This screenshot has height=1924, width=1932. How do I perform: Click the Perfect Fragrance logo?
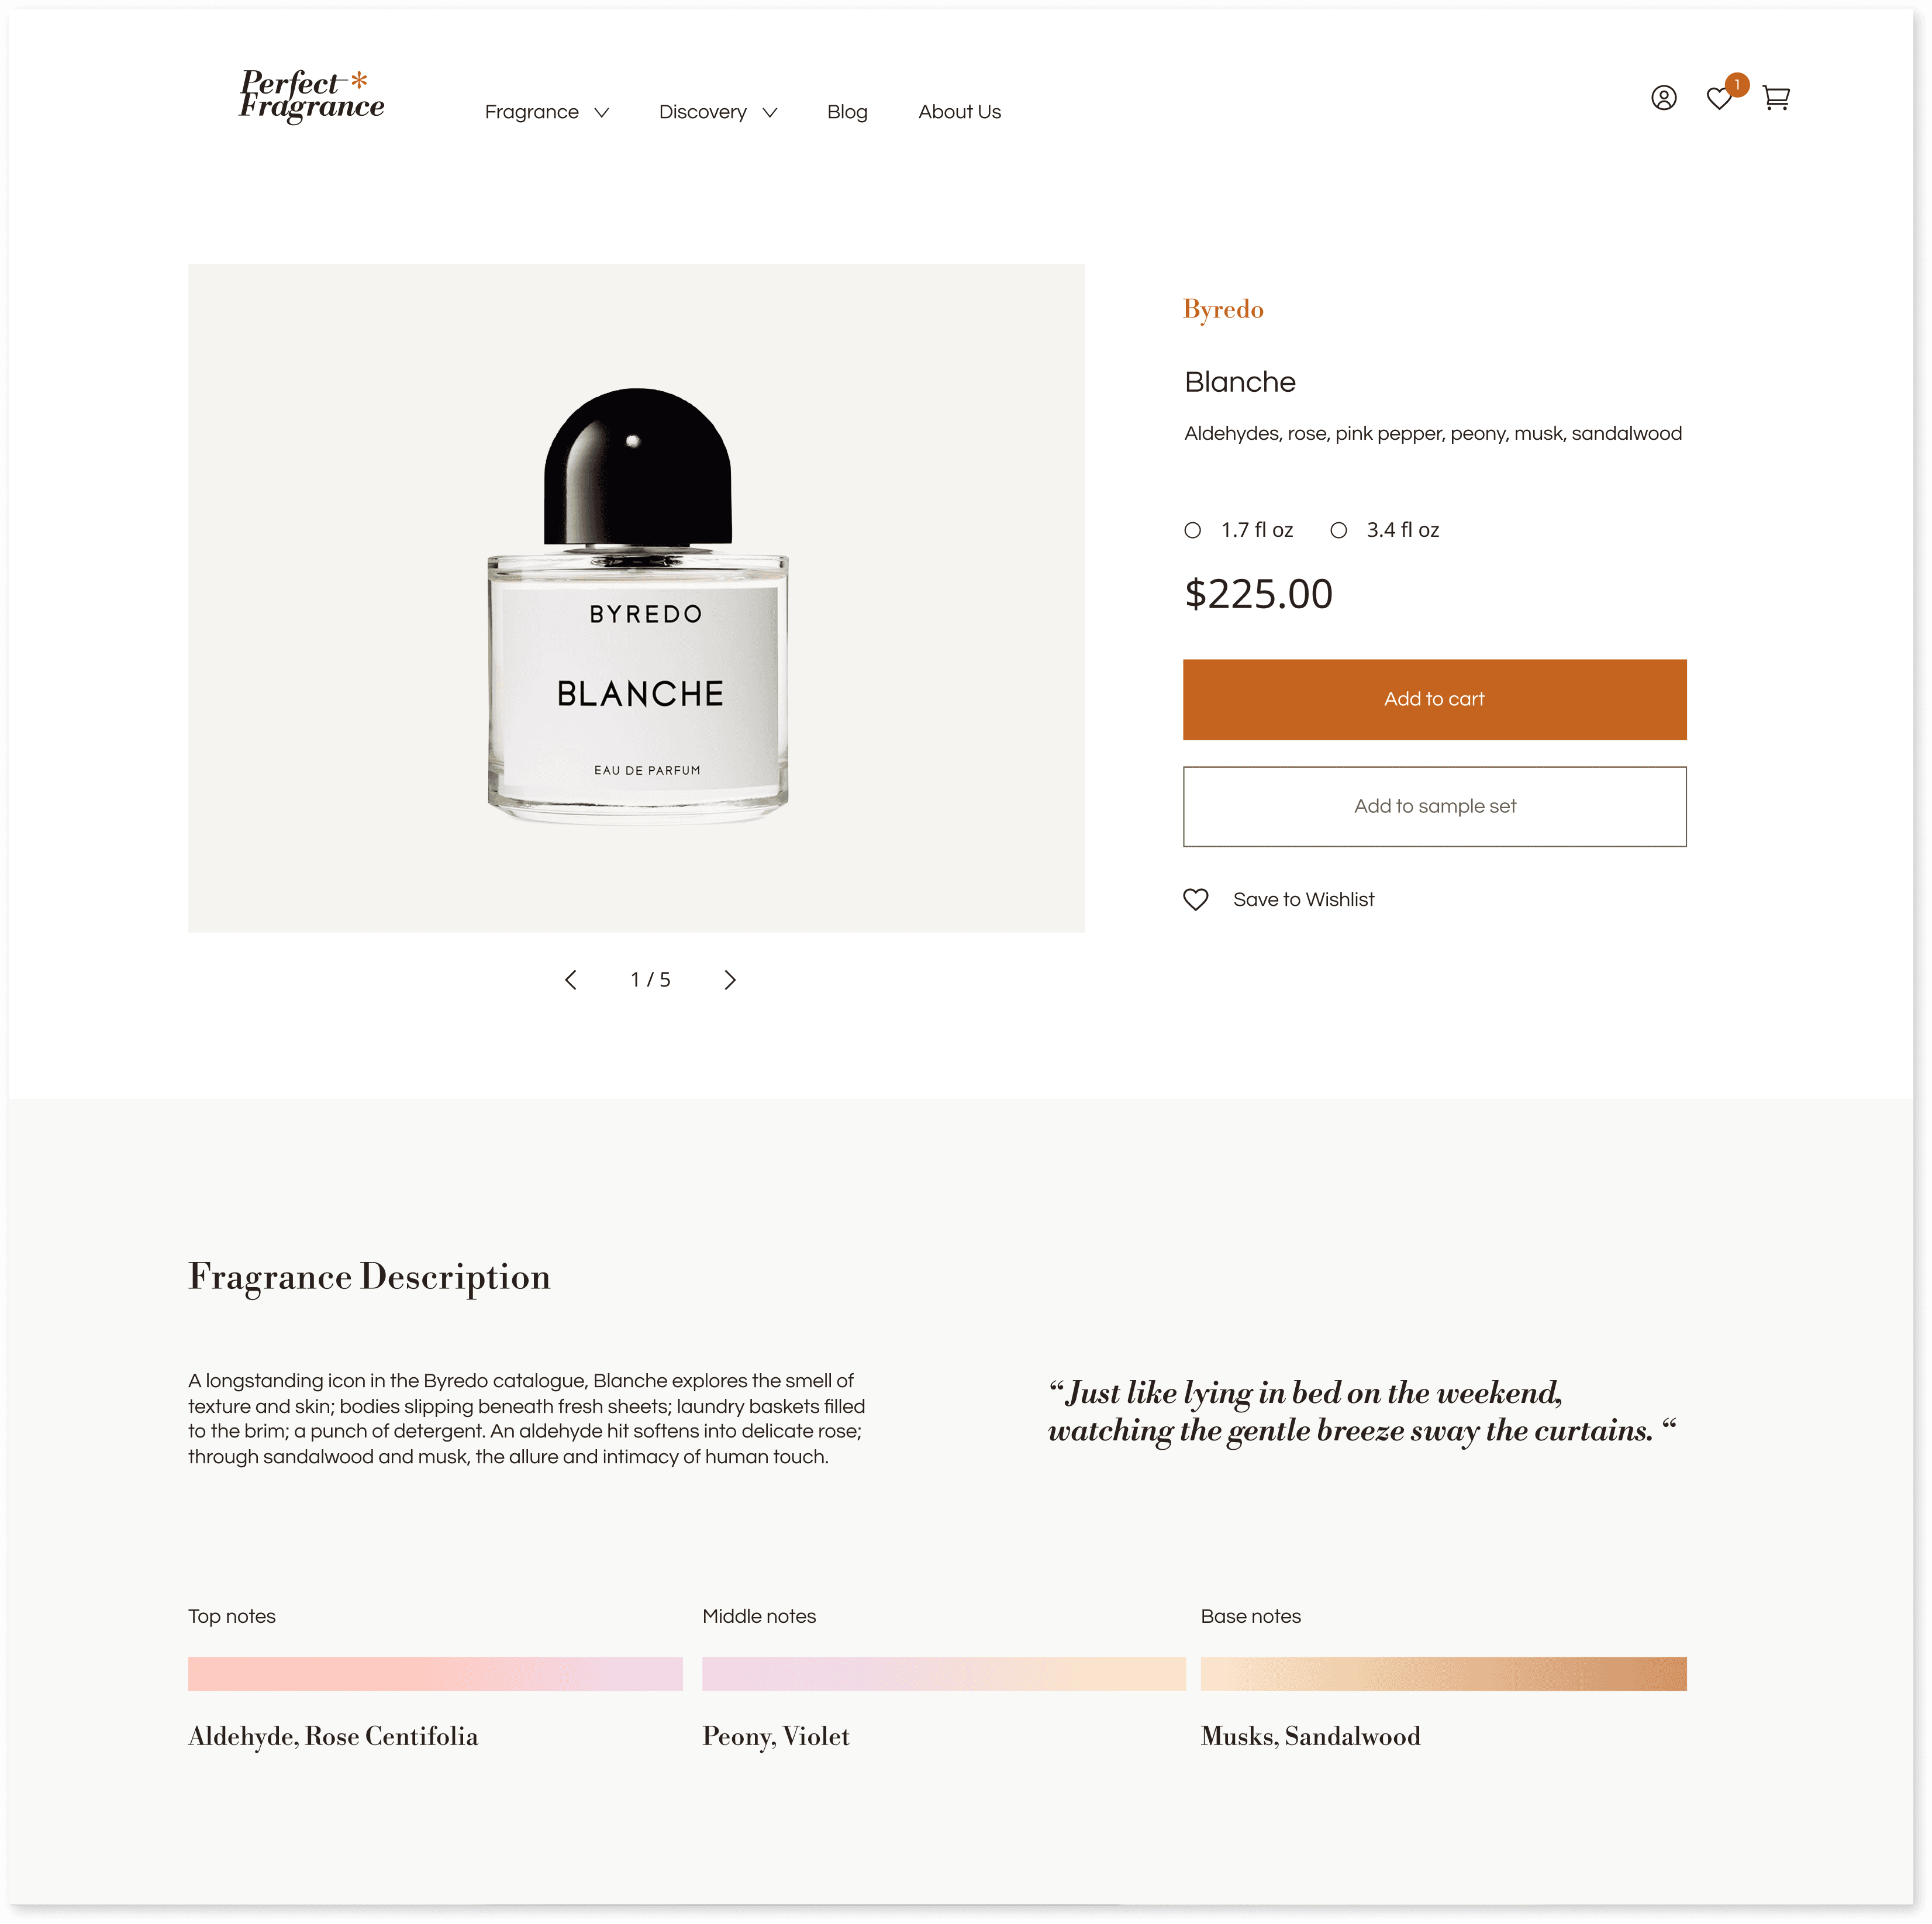pos(312,96)
